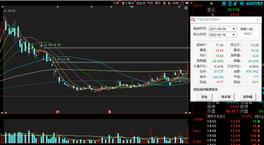264x145 pixels.
Task: Open the toolbar's more options dropdown arrow
Action: [x=191, y=3]
